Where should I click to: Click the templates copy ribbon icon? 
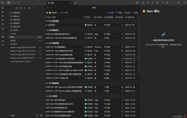click(x=3, y=29)
